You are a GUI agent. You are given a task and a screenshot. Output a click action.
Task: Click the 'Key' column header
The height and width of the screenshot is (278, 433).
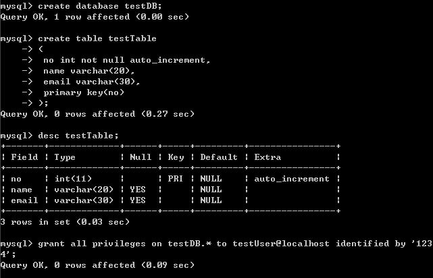(176, 157)
